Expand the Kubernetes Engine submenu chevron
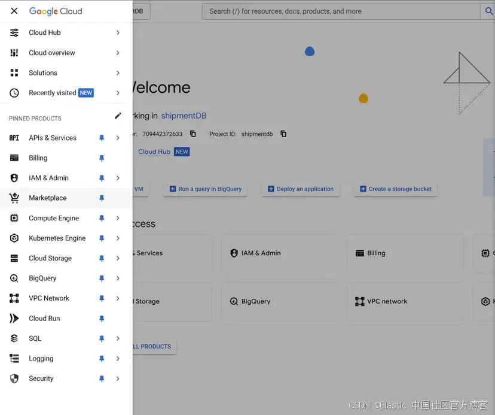 click(118, 238)
